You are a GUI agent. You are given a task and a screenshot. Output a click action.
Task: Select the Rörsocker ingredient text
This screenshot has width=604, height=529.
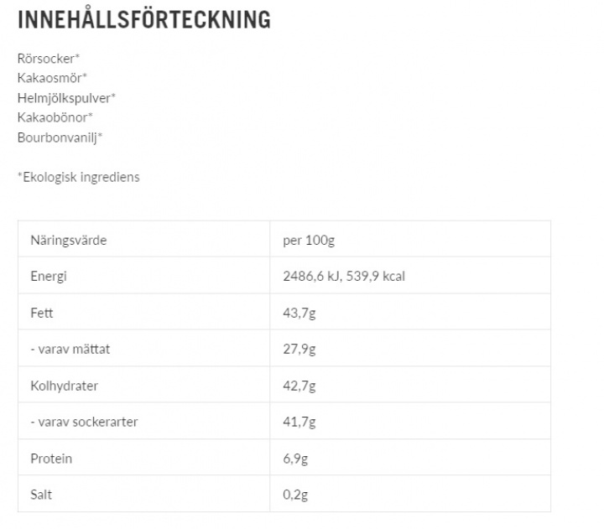[49, 59]
